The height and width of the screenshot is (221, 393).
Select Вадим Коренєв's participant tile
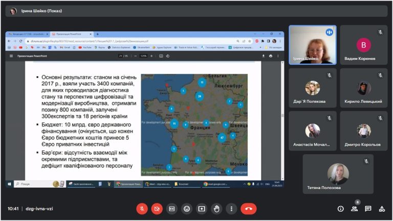tap(364, 45)
